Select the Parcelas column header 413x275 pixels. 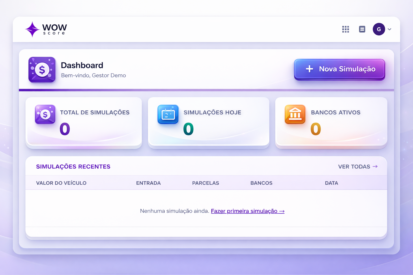coord(205,183)
